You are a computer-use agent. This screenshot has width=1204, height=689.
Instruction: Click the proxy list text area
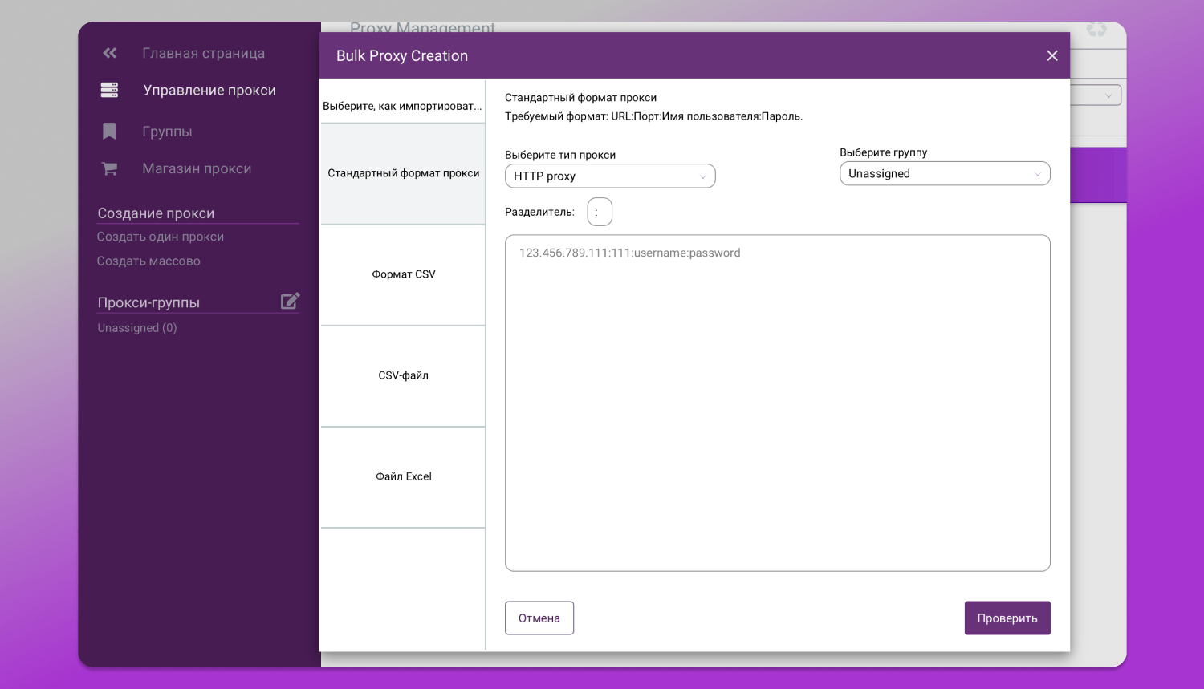coord(777,403)
